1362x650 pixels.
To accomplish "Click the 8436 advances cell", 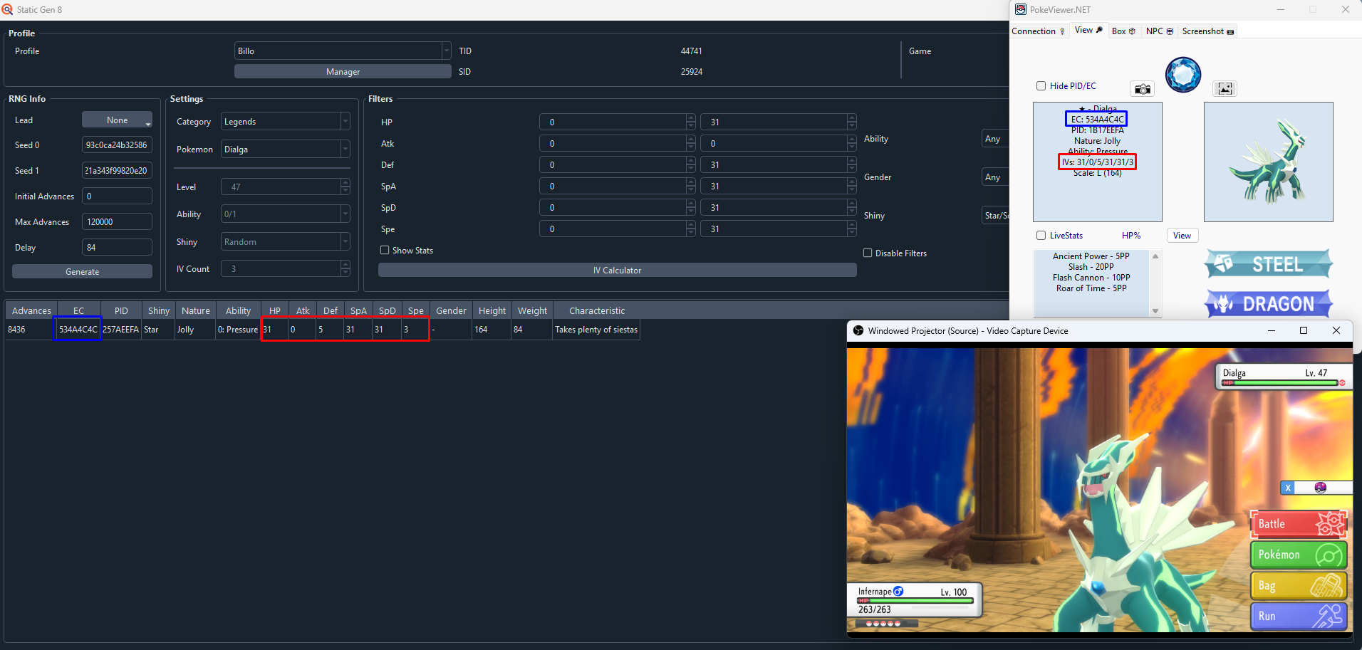I will (x=31, y=329).
